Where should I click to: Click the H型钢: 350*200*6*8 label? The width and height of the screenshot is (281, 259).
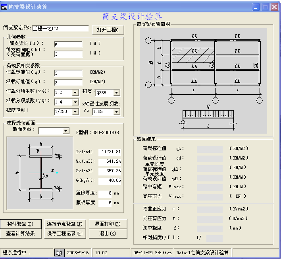click(98, 132)
